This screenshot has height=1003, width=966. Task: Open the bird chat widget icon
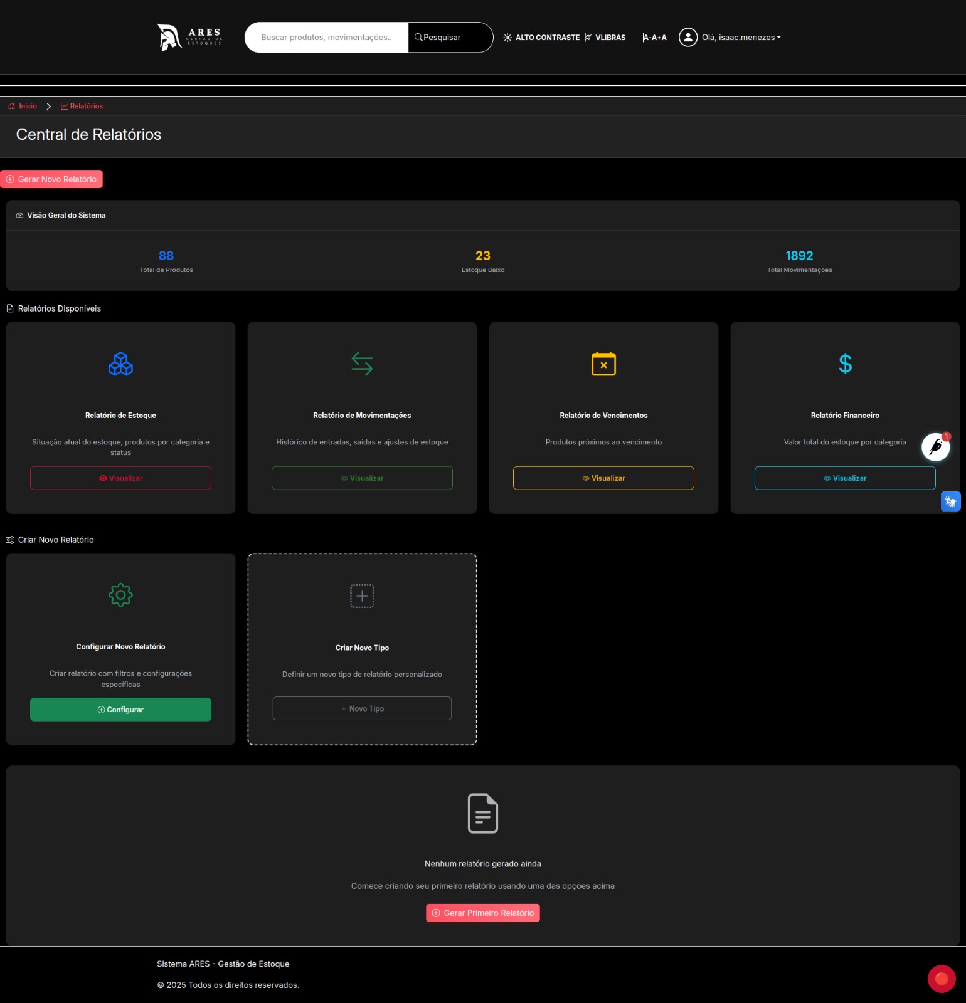click(x=935, y=447)
